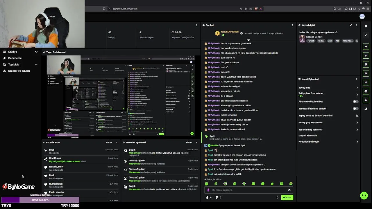This screenshot has width=372, height=209.
Task: Open the green support headset button
Action: (x=364, y=196)
